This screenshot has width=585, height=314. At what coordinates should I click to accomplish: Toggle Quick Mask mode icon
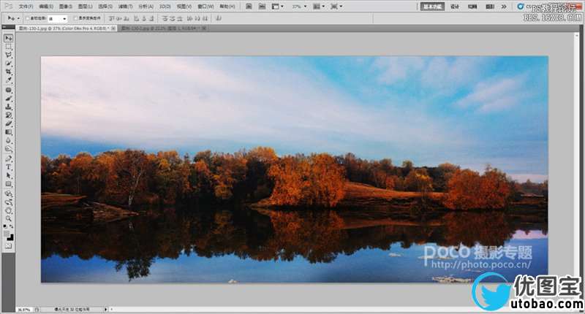click(8, 246)
